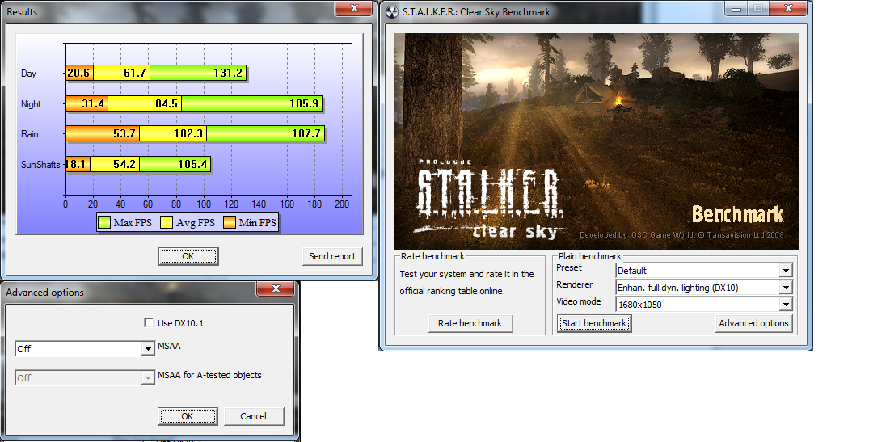Open the Video mode dropdown 1680x1050

pyautogui.click(x=704, y=304)
